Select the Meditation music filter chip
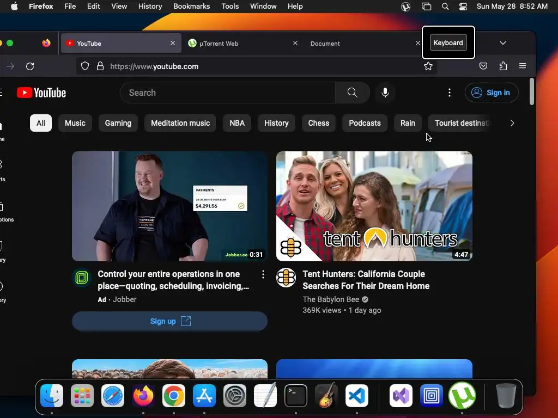 pos(180,123)
